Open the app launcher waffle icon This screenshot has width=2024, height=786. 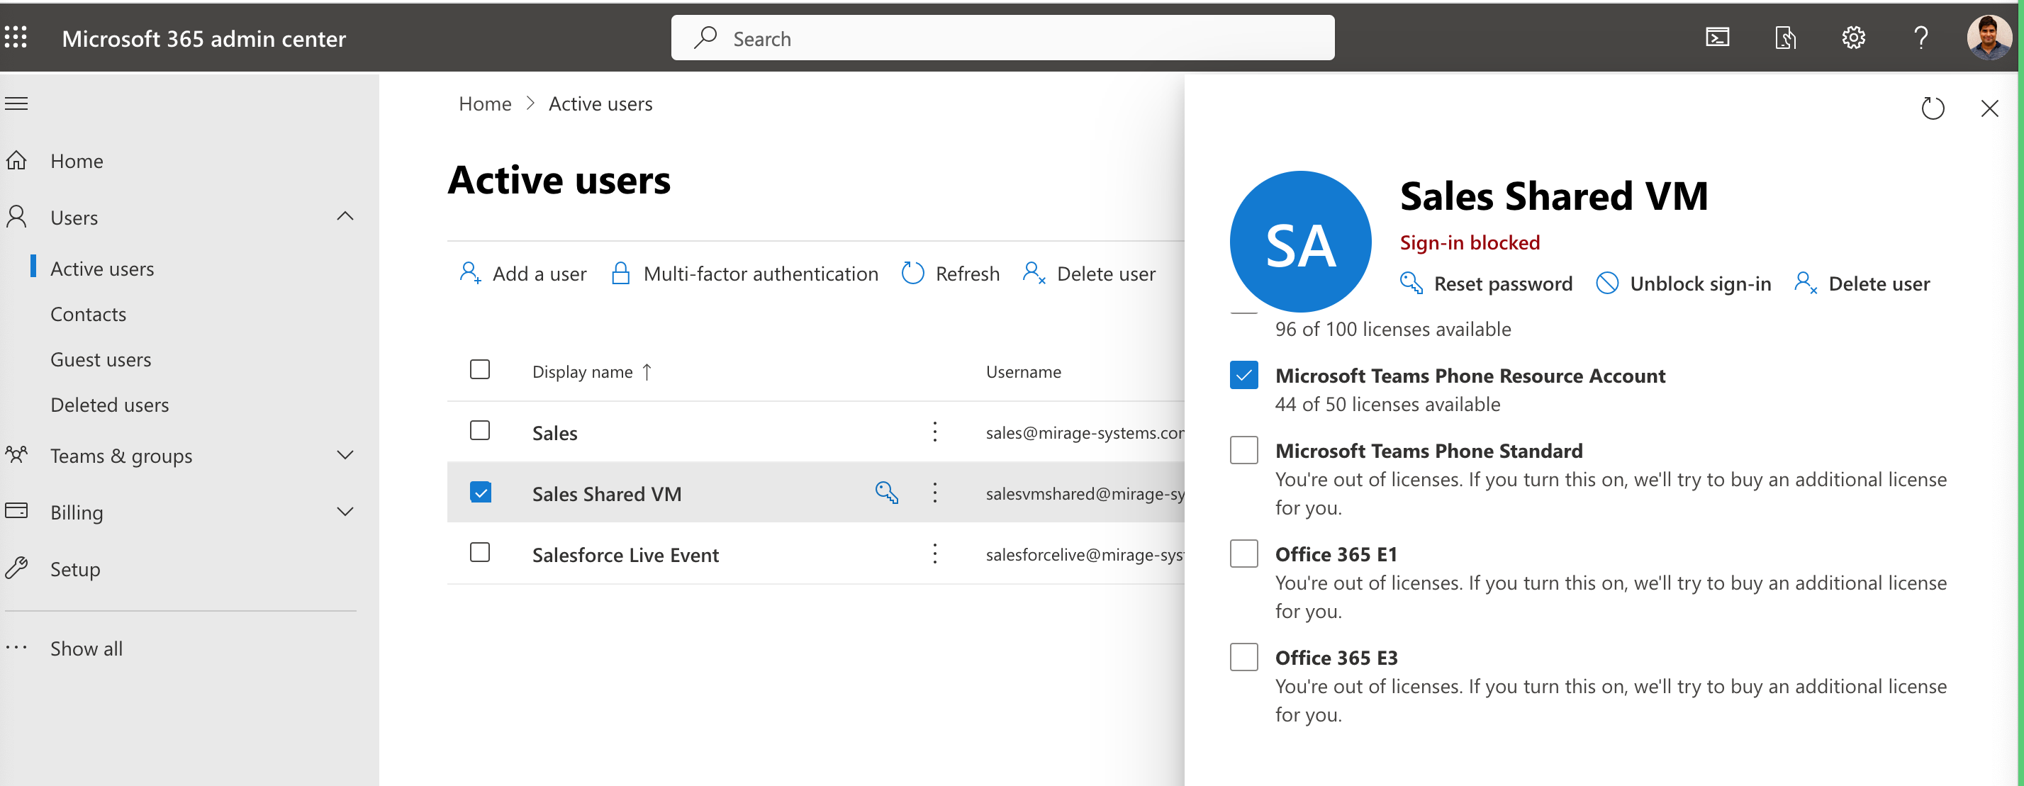tap(16, 38)
